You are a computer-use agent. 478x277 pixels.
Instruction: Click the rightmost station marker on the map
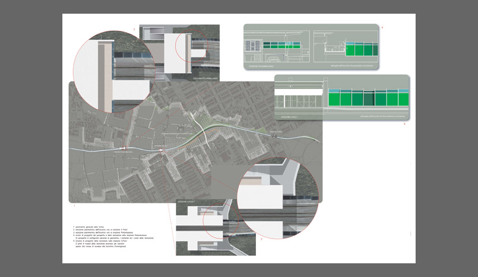click(274, 137)
